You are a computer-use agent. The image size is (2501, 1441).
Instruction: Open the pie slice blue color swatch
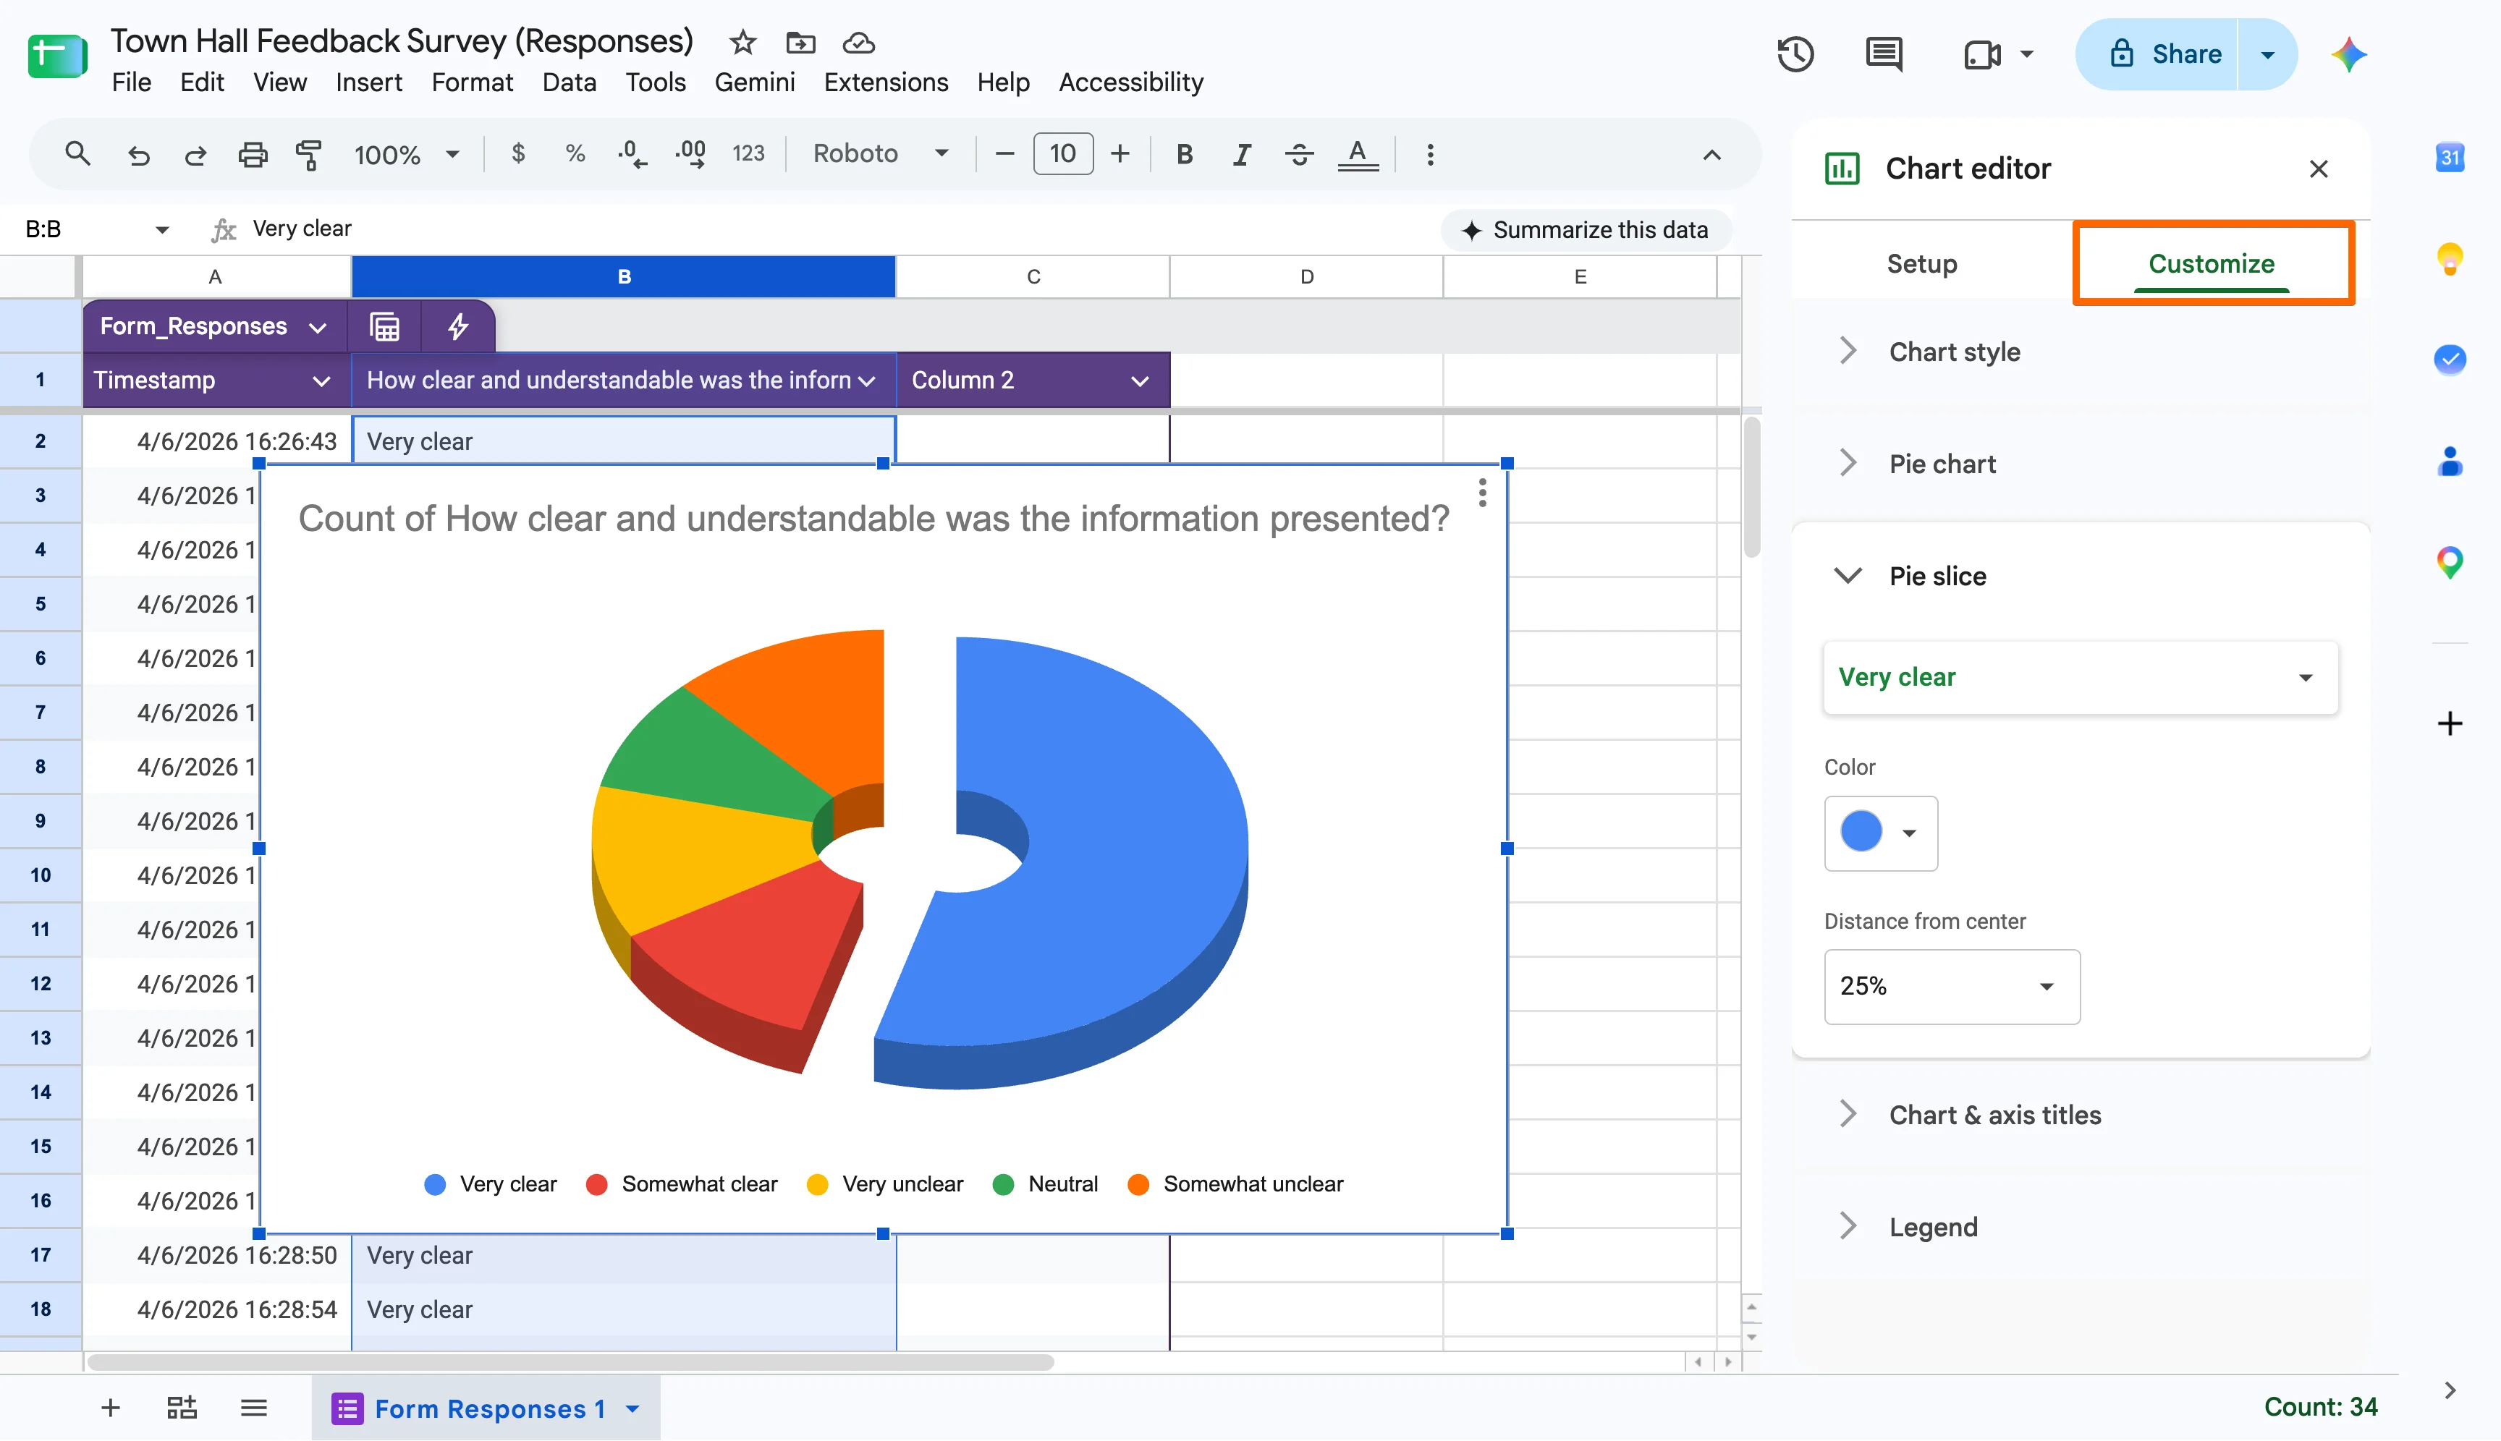tap(1880, 833)
